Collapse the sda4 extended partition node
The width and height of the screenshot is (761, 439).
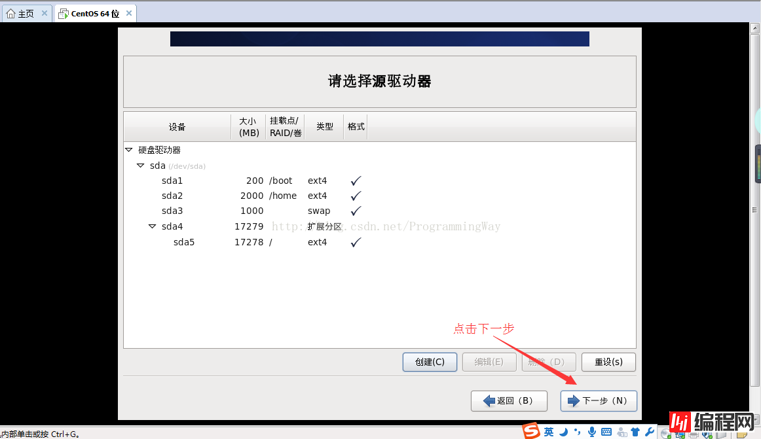click(152, 226)
